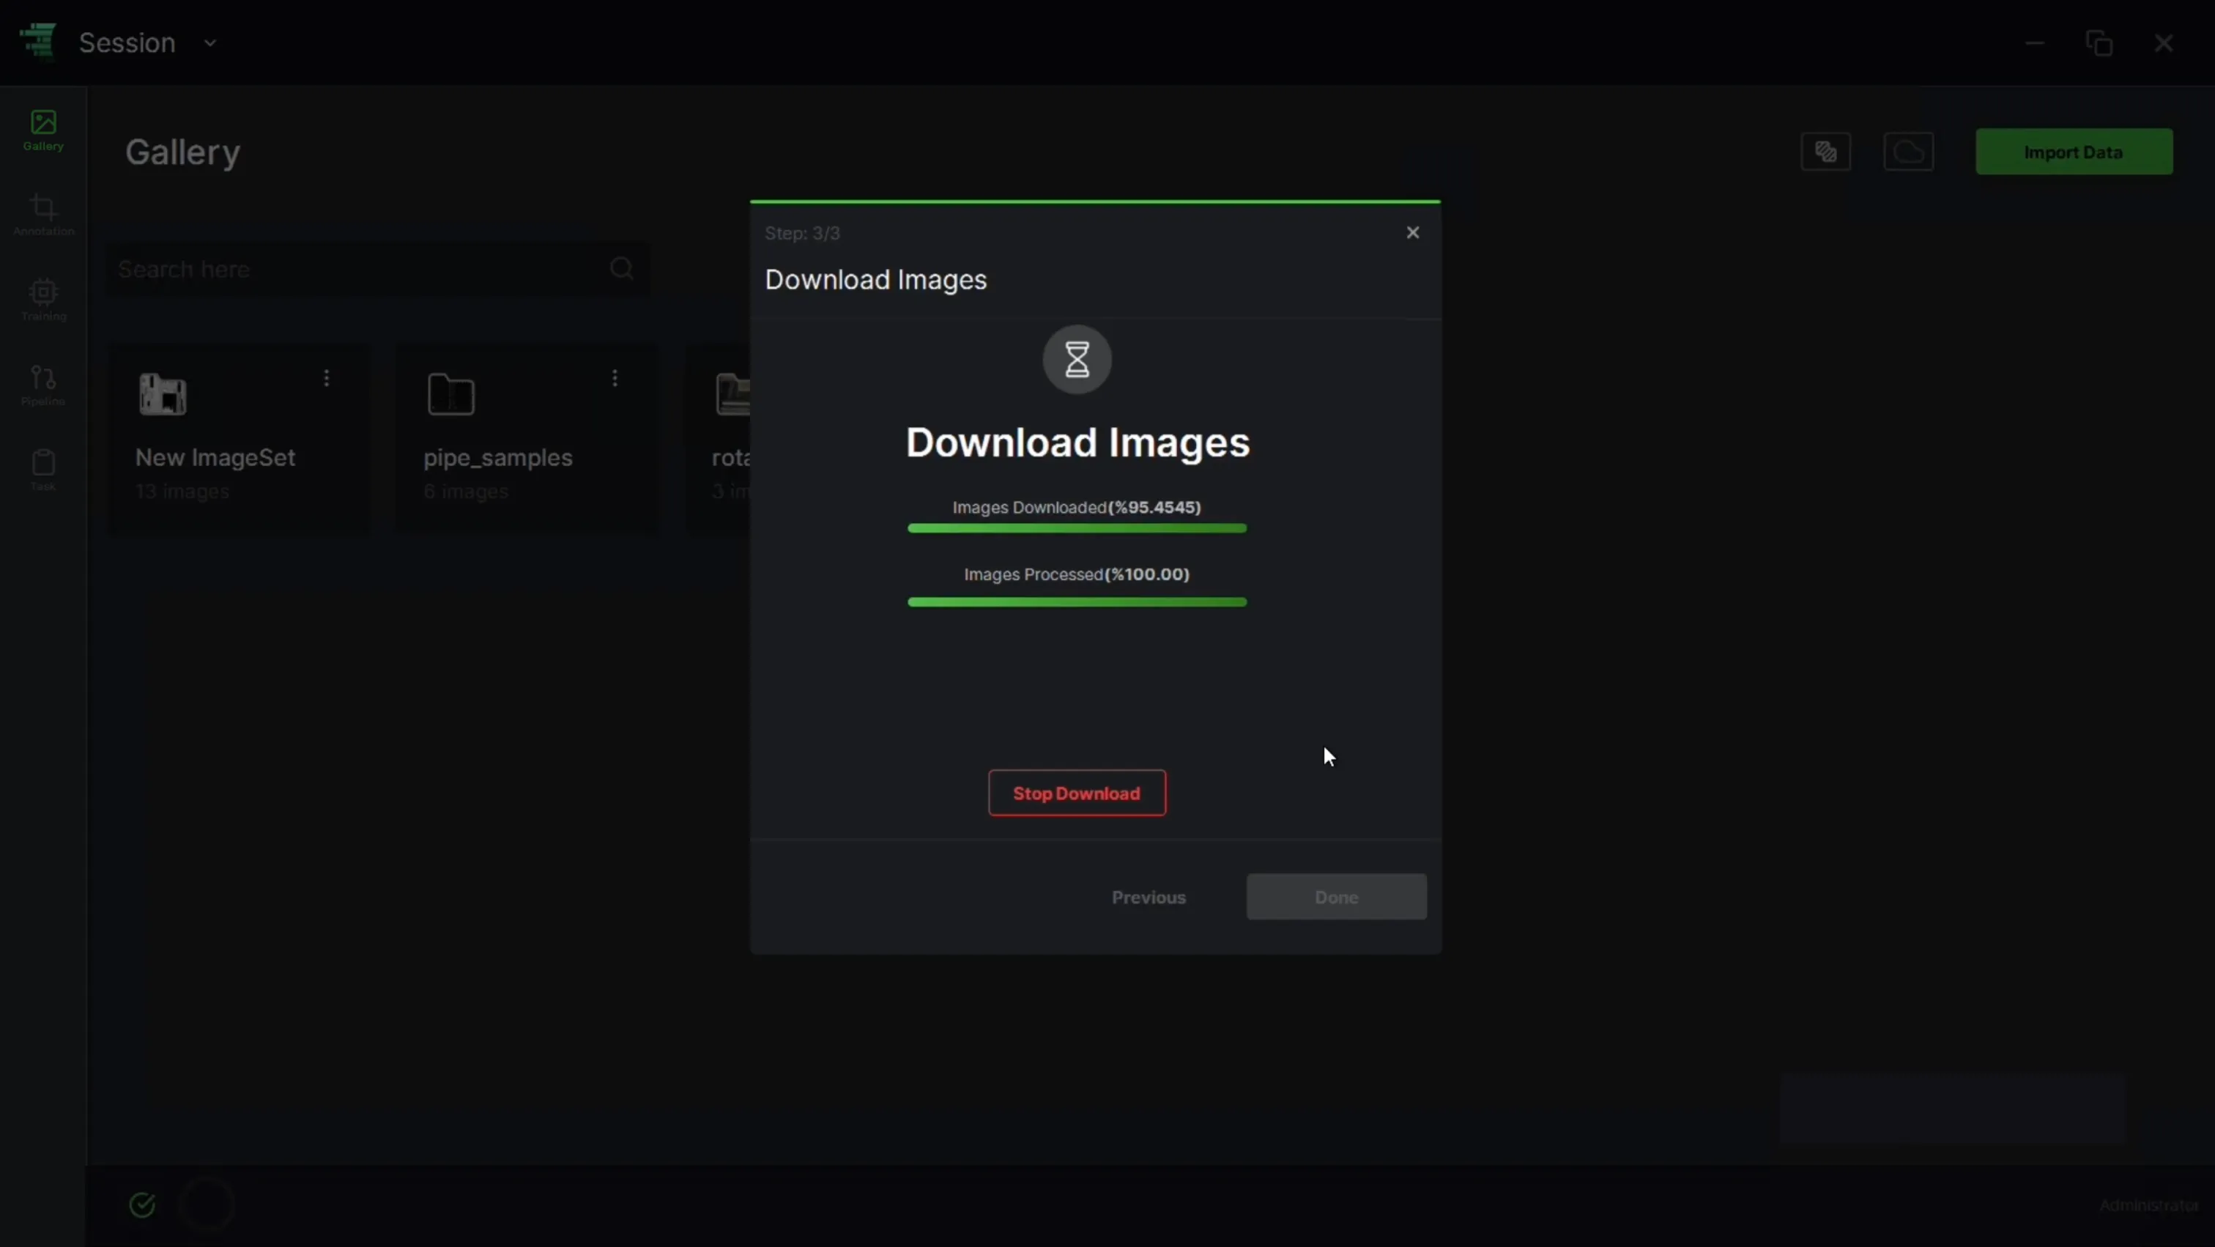Open the Training sidebar section
This screenshot has width=2215, height=1247.
tap(43, 300)
